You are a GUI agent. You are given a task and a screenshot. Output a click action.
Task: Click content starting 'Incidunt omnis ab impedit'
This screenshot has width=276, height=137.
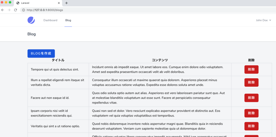click(158, 69)
